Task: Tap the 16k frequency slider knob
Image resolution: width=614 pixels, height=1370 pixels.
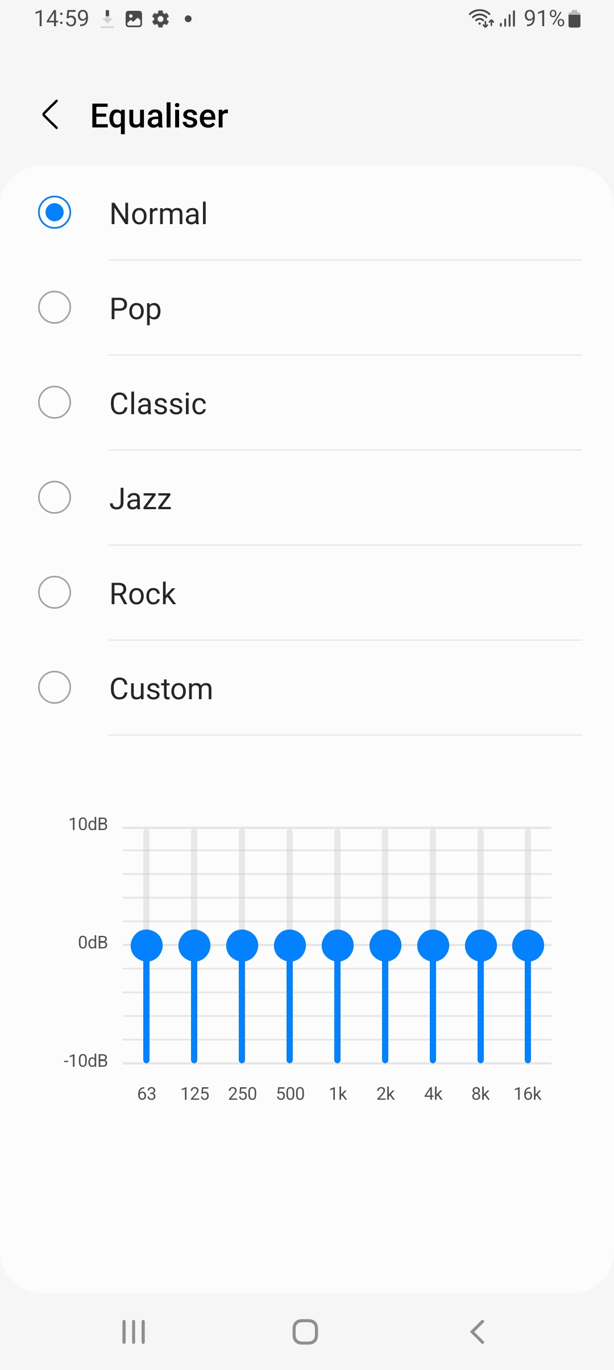Action: (x=528, y=946)
